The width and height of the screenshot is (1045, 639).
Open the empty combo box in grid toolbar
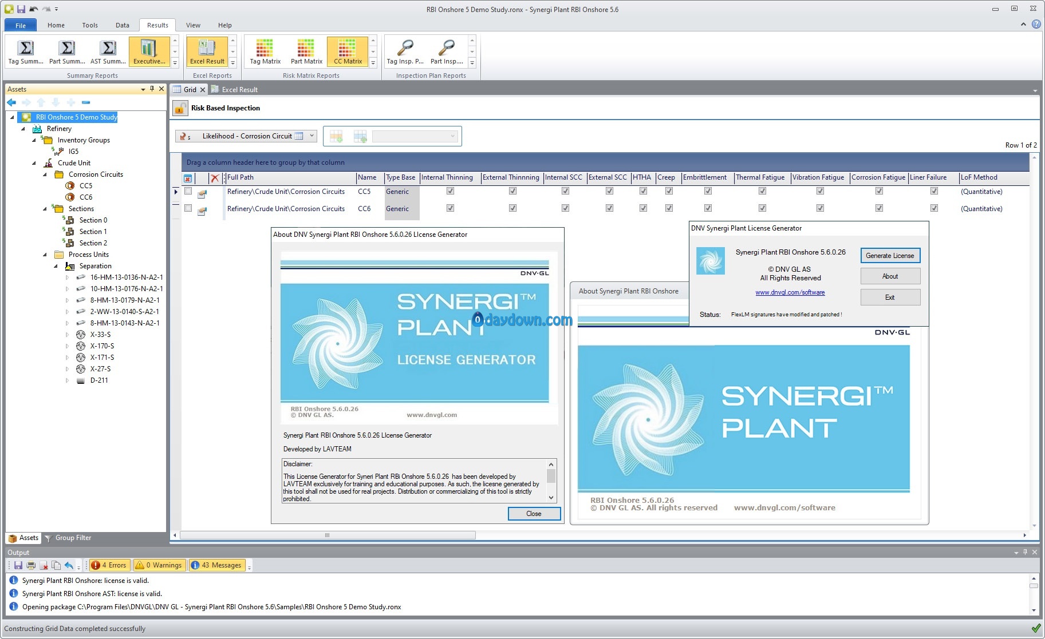(415, 136)
